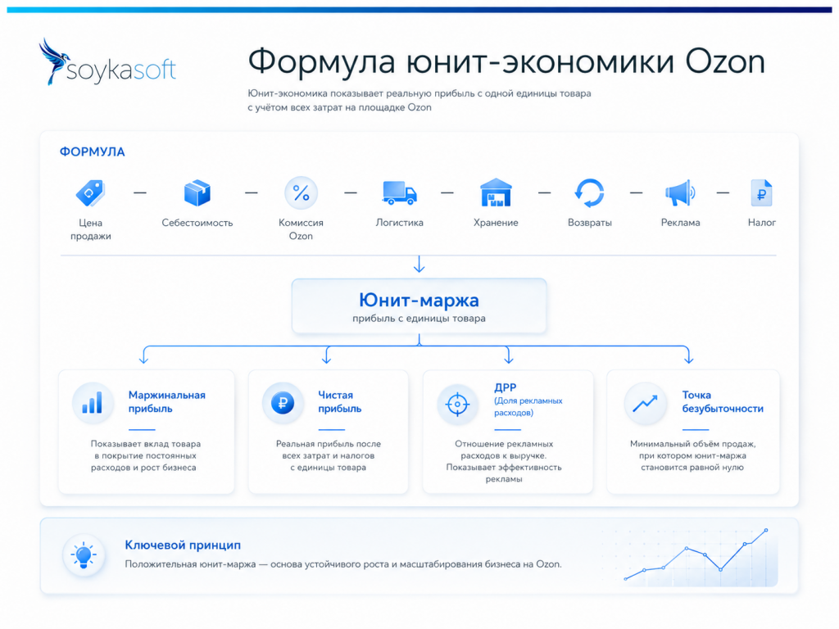Viewport: 839px width, 629px height.
Task: Click the lightbulb icon beside Ключевой принцип
Action: click(84, 554)
